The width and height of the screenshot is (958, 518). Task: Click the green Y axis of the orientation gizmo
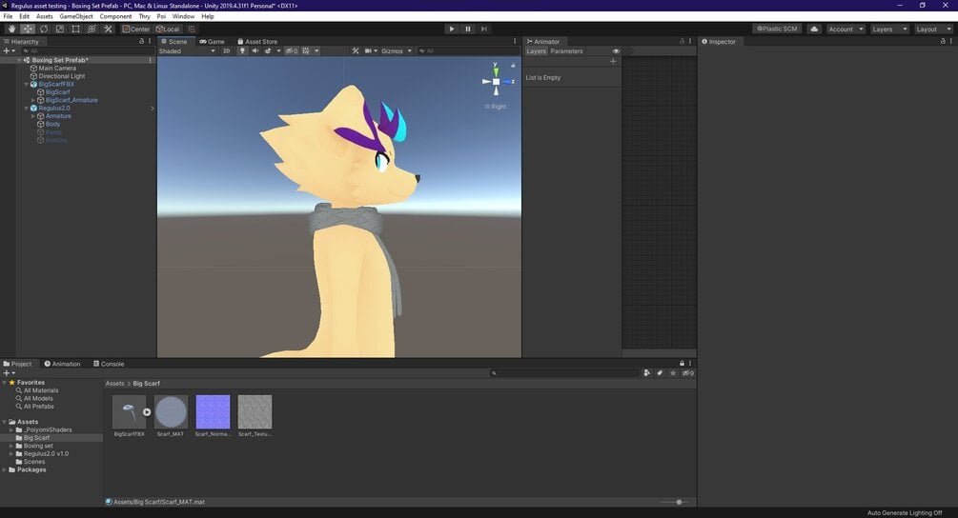coord(496,70)
